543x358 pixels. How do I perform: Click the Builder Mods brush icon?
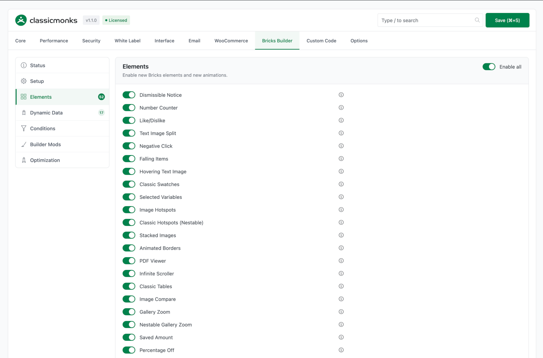coord(24,144)
